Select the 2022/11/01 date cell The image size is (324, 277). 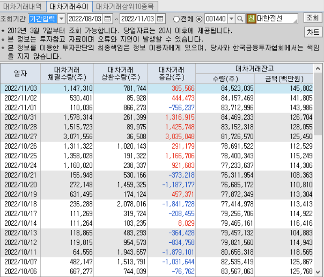coord(21,107)
